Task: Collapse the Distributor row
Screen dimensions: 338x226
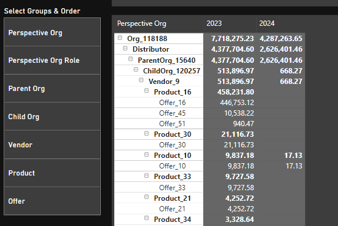Action: point(125,49)
